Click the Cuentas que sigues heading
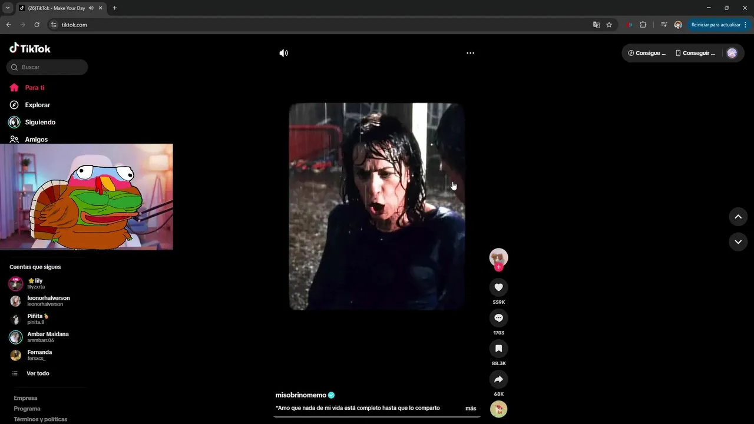 (35, 267)
